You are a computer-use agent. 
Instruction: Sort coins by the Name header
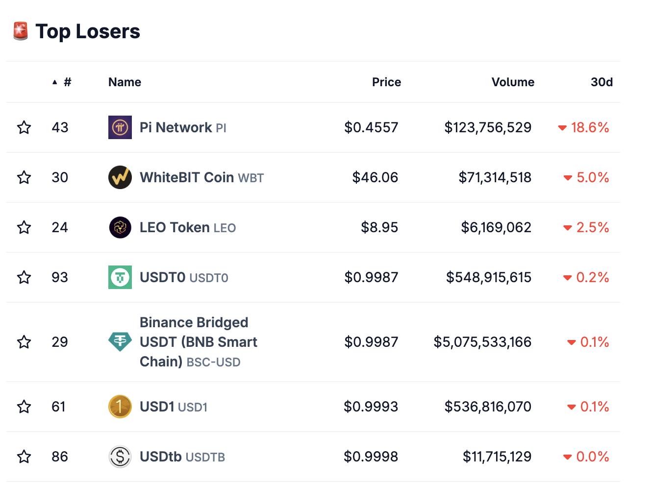click(125, 82)
